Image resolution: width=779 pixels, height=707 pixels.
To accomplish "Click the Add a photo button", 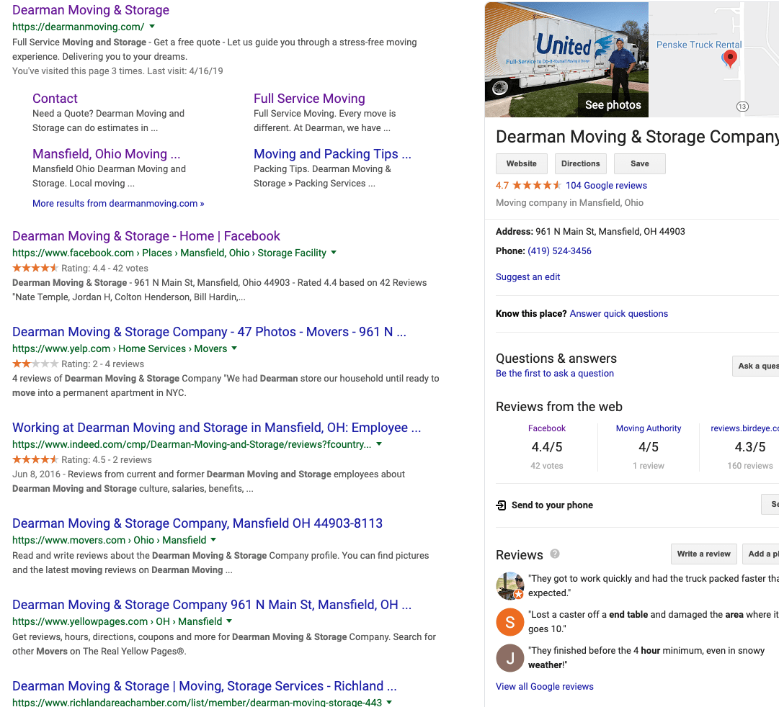I will (x=760, y=554).
